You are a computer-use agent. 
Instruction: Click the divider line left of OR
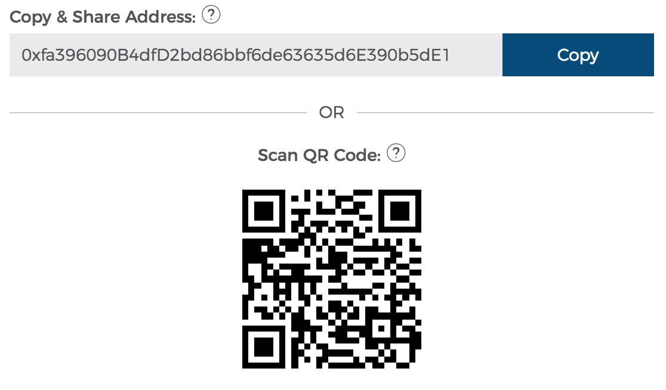158,113
